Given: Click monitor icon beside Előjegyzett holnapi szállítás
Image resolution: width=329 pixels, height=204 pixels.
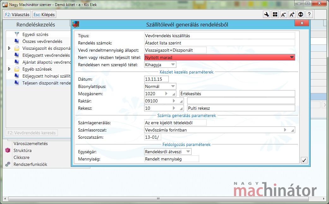Looking at the screenshot, I should (17, 76).
